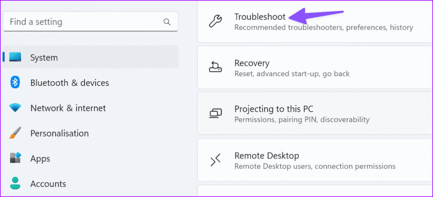Screen dimensions: 433x197
Task: Click the Remote Desktop arrows icon
Action: pos(215,160)
